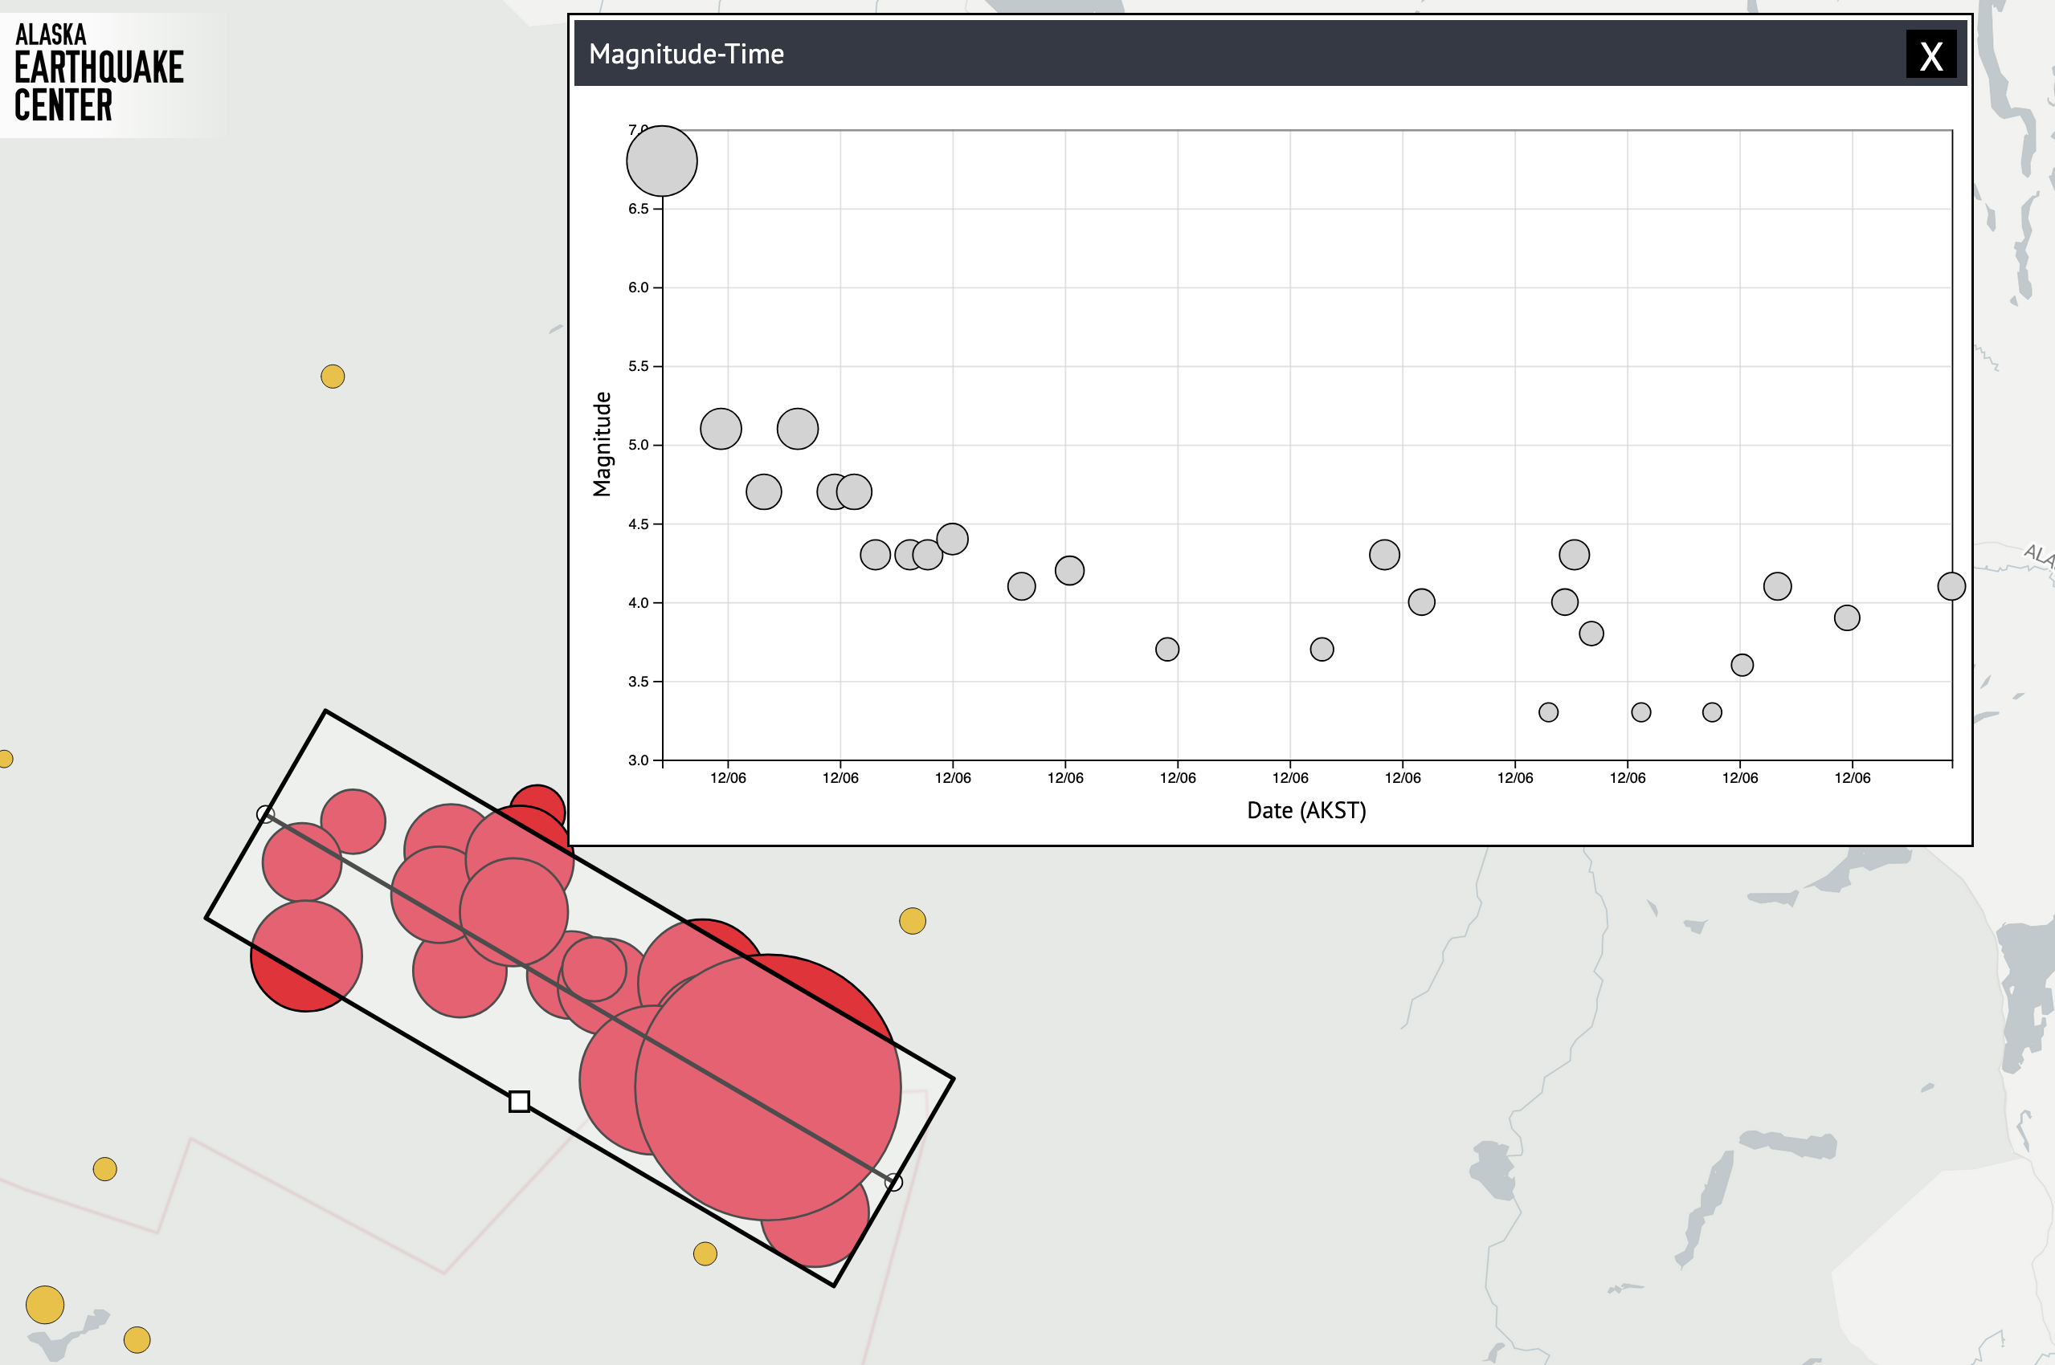Screen dimensions: 2055x1365
Task: Click the square midpoint handle of cross-section box
Action: 518,1101
